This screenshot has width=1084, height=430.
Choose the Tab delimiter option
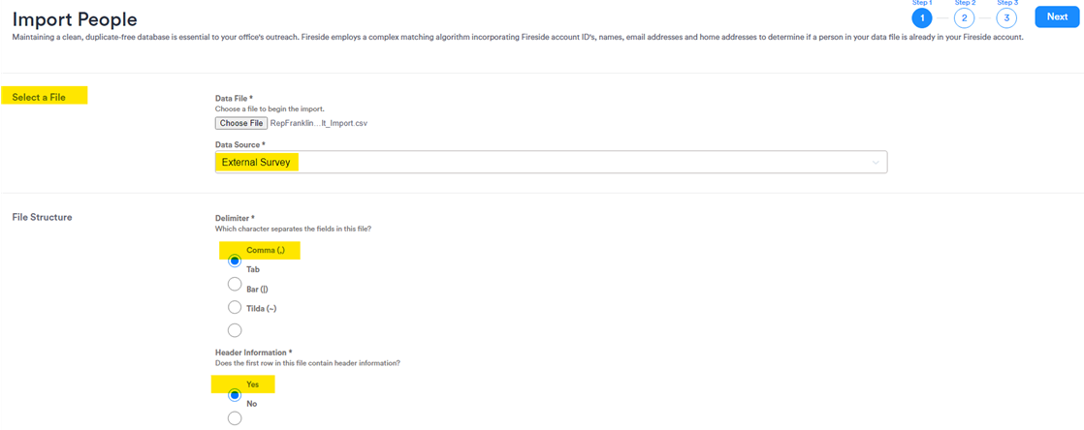click(x=234, y=271)
